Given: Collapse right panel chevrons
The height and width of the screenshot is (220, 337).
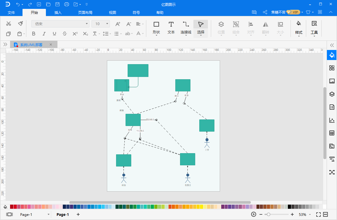Looking at the screenshot, I should (332, 45).
